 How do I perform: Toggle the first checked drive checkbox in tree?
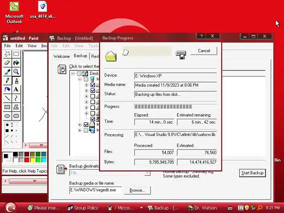(x=93, y=85)
